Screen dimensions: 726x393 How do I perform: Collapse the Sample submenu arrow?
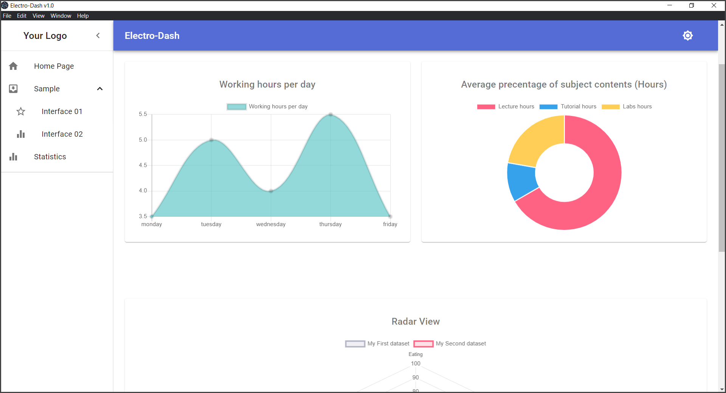click(x=100, y=89)
